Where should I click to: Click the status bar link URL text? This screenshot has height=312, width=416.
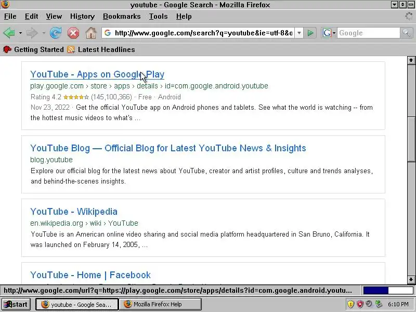(x=178, y=291)
